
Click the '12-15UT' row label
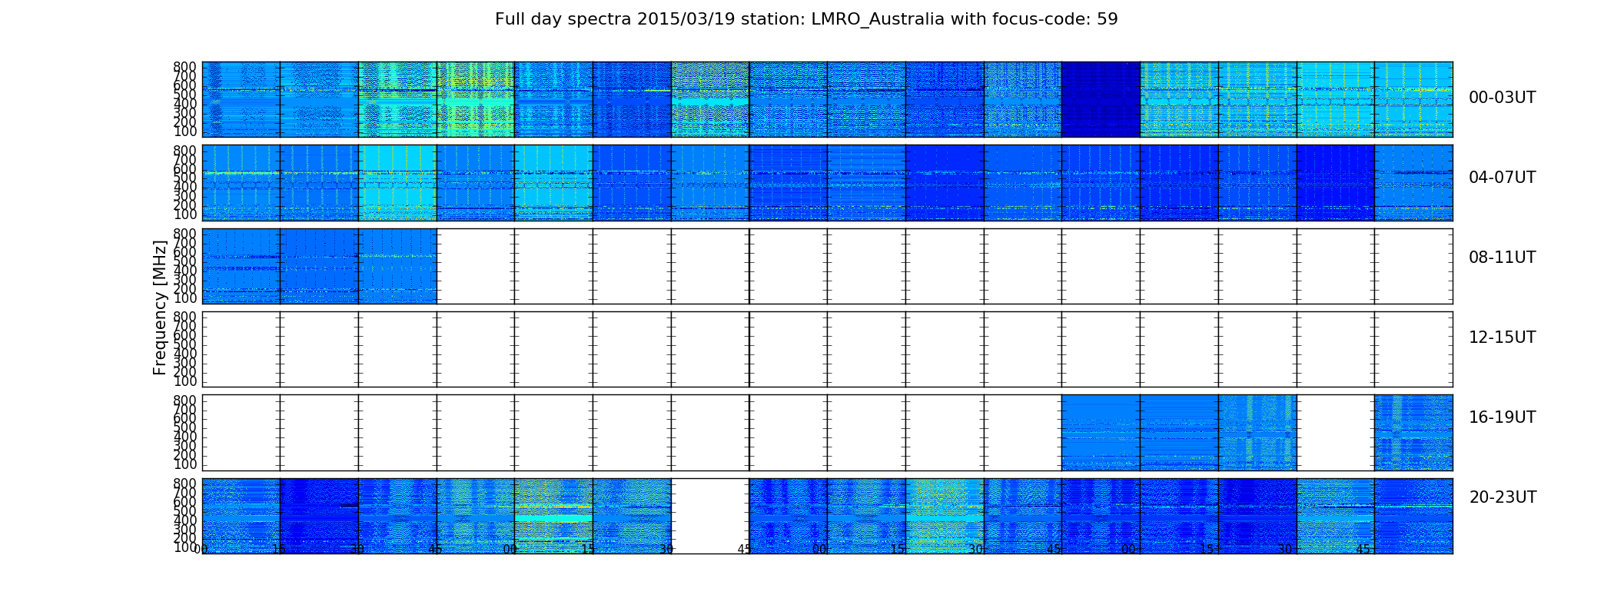pos(1502,337)
